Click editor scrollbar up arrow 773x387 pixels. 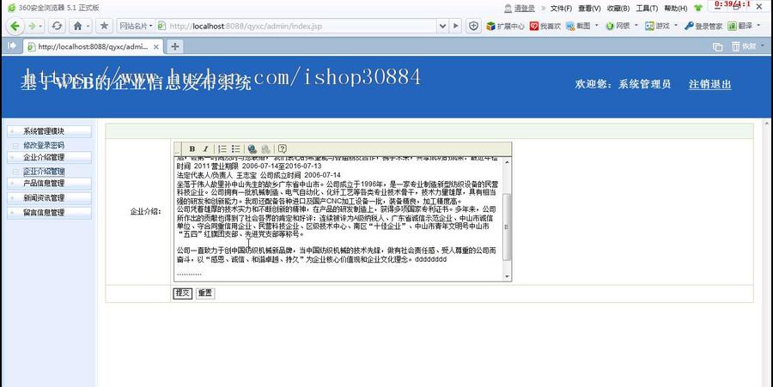507,161
